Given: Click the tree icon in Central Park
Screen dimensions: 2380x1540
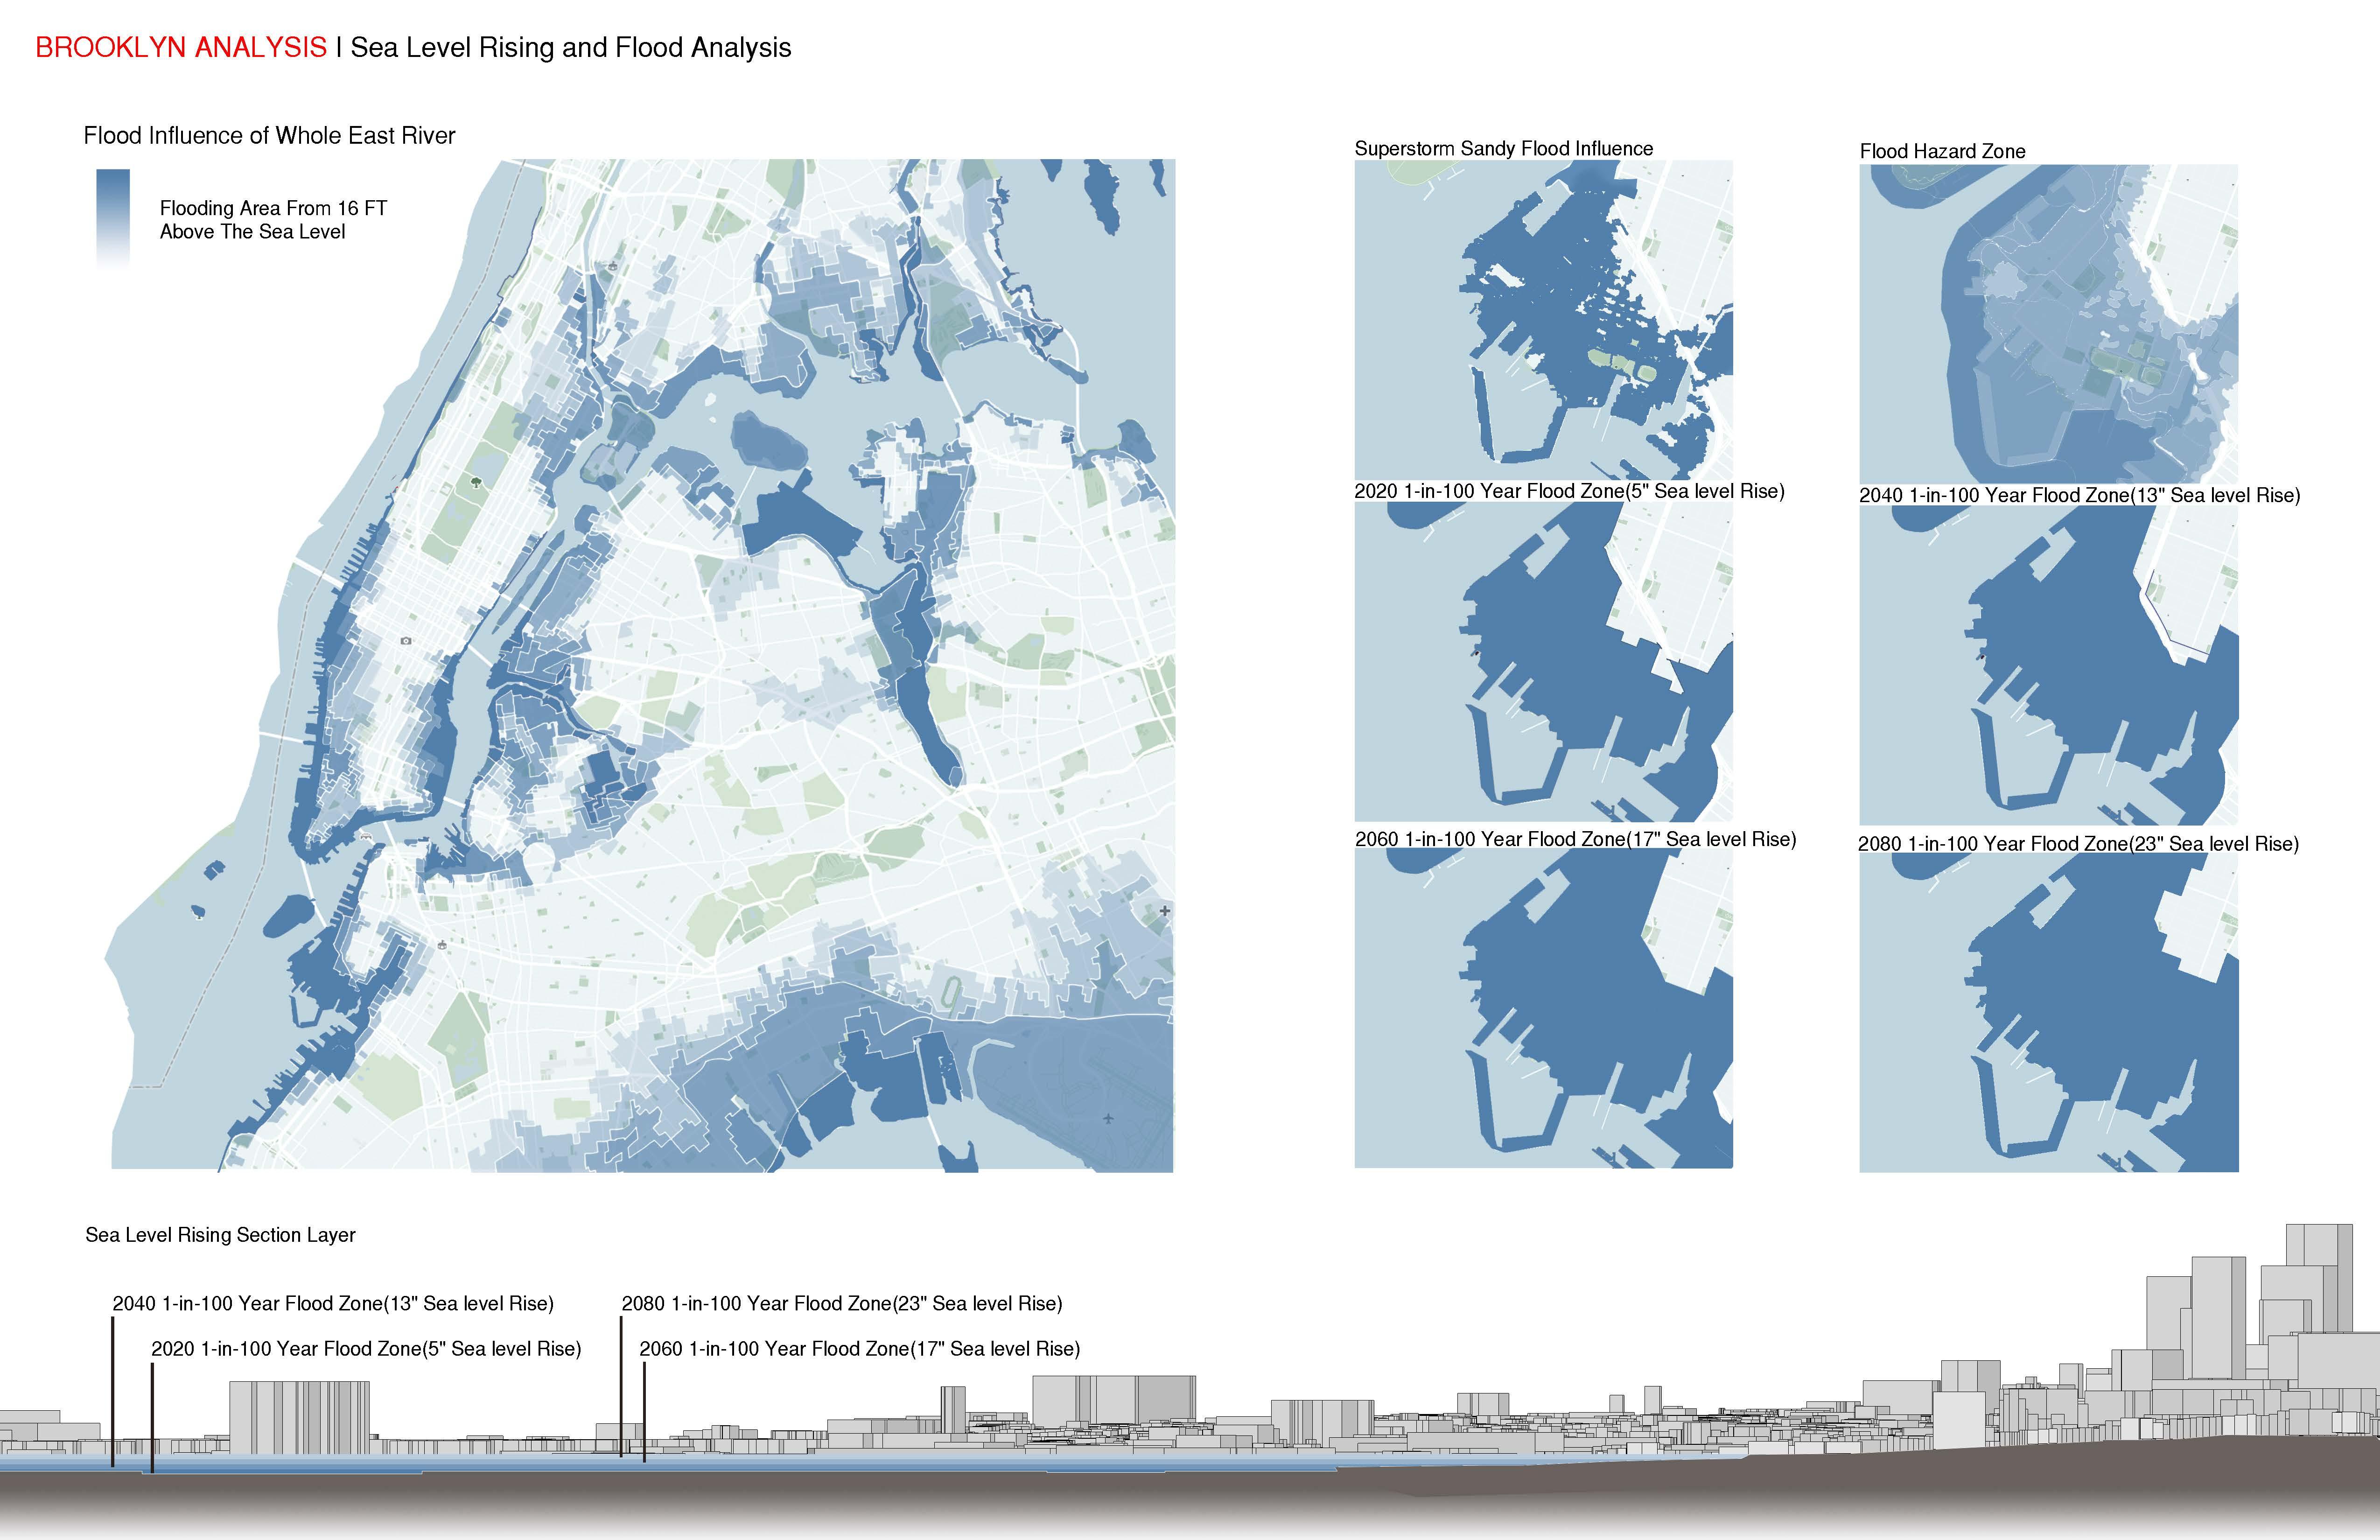Looking at the screenshot, I should point(476,483).
